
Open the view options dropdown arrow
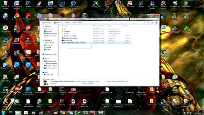pos(148,23)
